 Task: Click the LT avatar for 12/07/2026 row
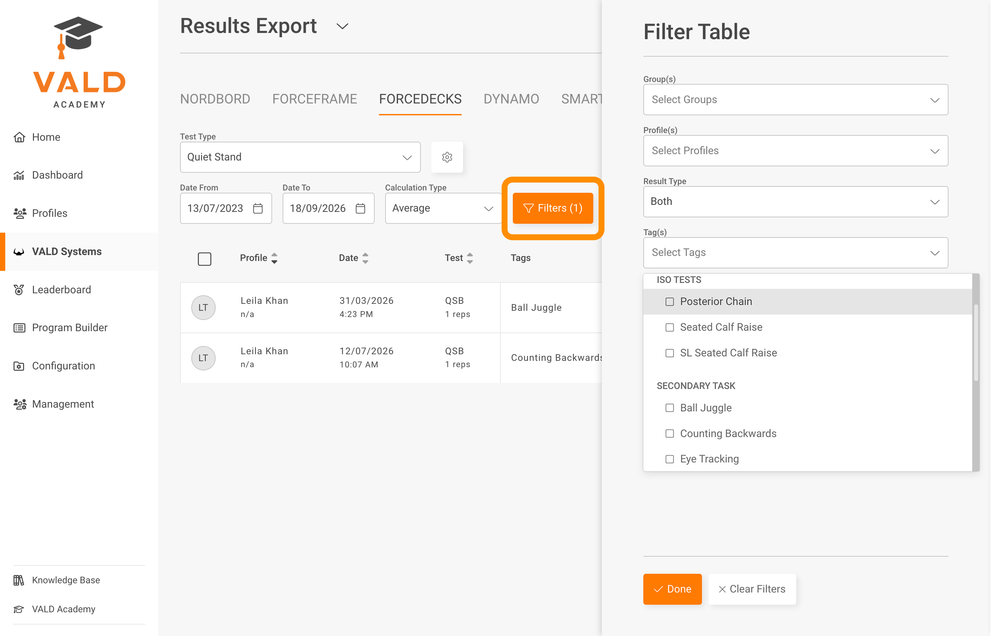[203, 358]
